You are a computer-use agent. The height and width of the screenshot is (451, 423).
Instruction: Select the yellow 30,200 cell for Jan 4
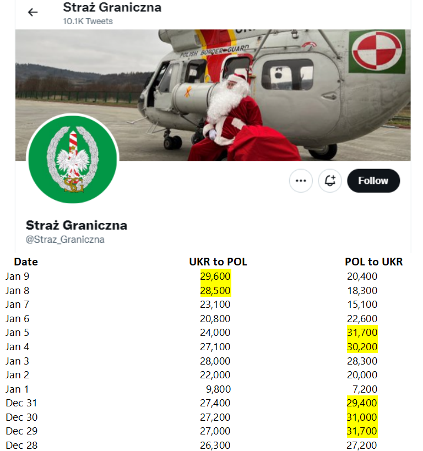(362, 347)
